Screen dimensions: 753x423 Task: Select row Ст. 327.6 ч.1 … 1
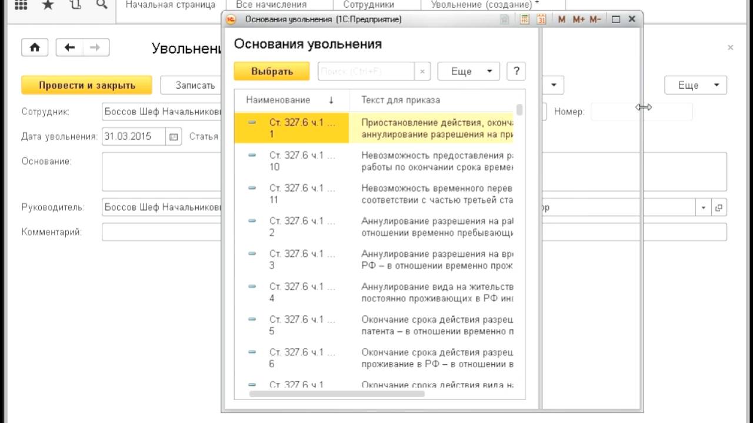(374, 128)
